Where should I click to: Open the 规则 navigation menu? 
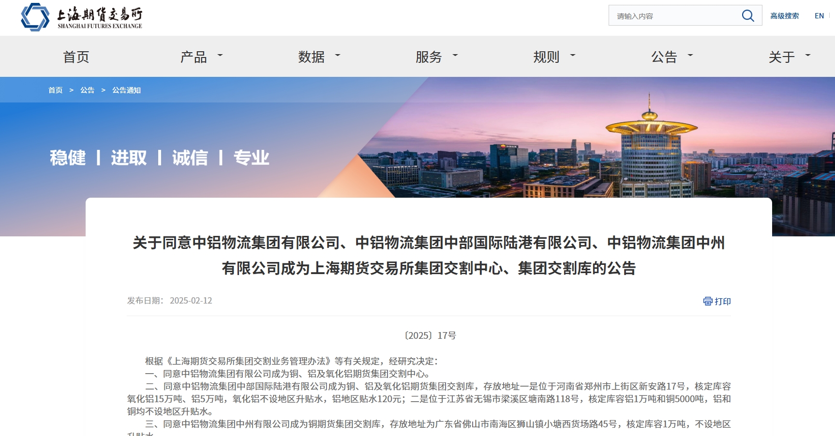coord(547,57)
